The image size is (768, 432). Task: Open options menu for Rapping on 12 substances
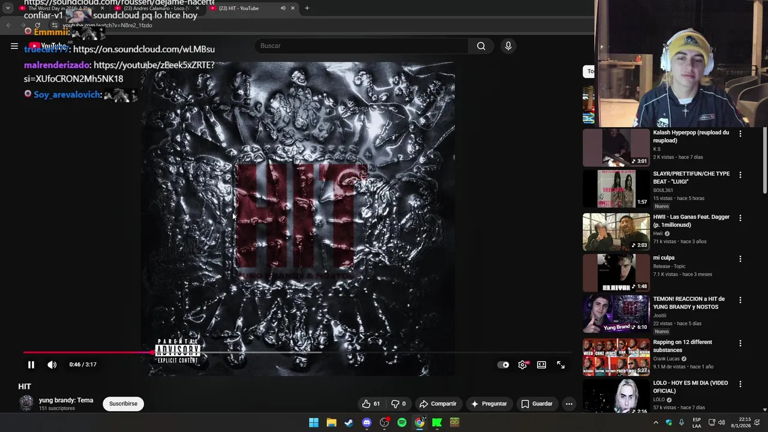point(740,343)
